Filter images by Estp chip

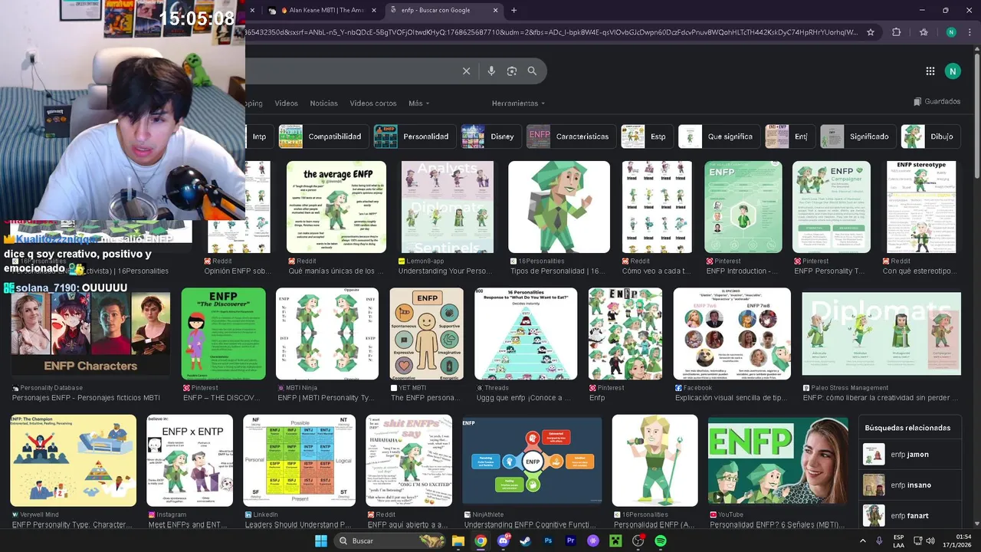pyautogui.click(x=646, y=136)
